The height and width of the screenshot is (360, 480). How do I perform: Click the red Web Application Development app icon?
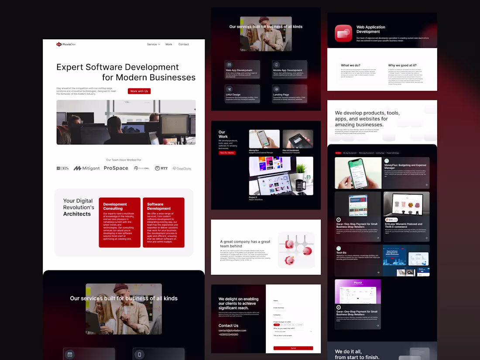[343, 33]
